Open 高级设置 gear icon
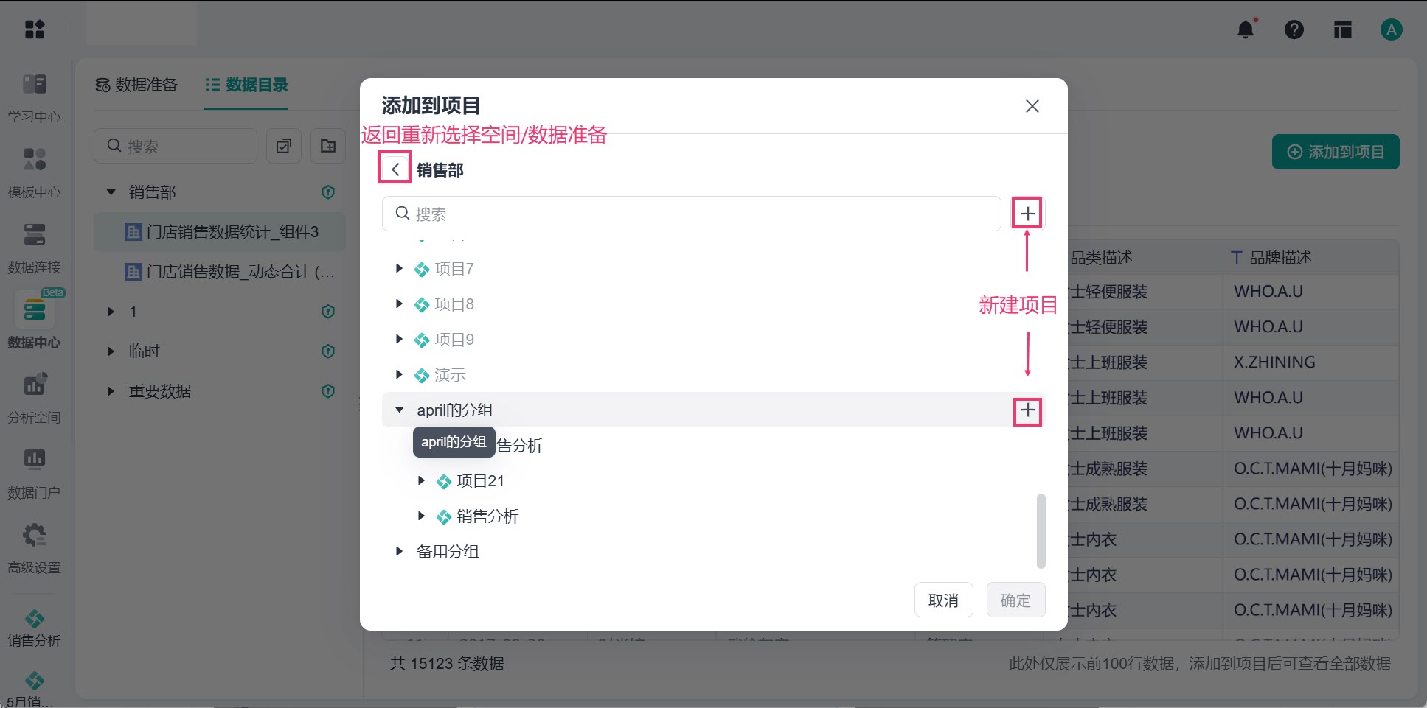Image resolution: width=1427 pixels, height=708 pixels. point(34,548)
